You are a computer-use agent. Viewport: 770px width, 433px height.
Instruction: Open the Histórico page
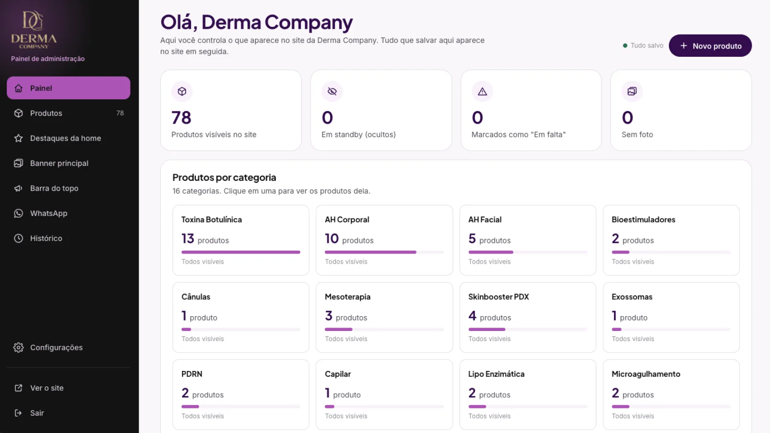(68, 238)
